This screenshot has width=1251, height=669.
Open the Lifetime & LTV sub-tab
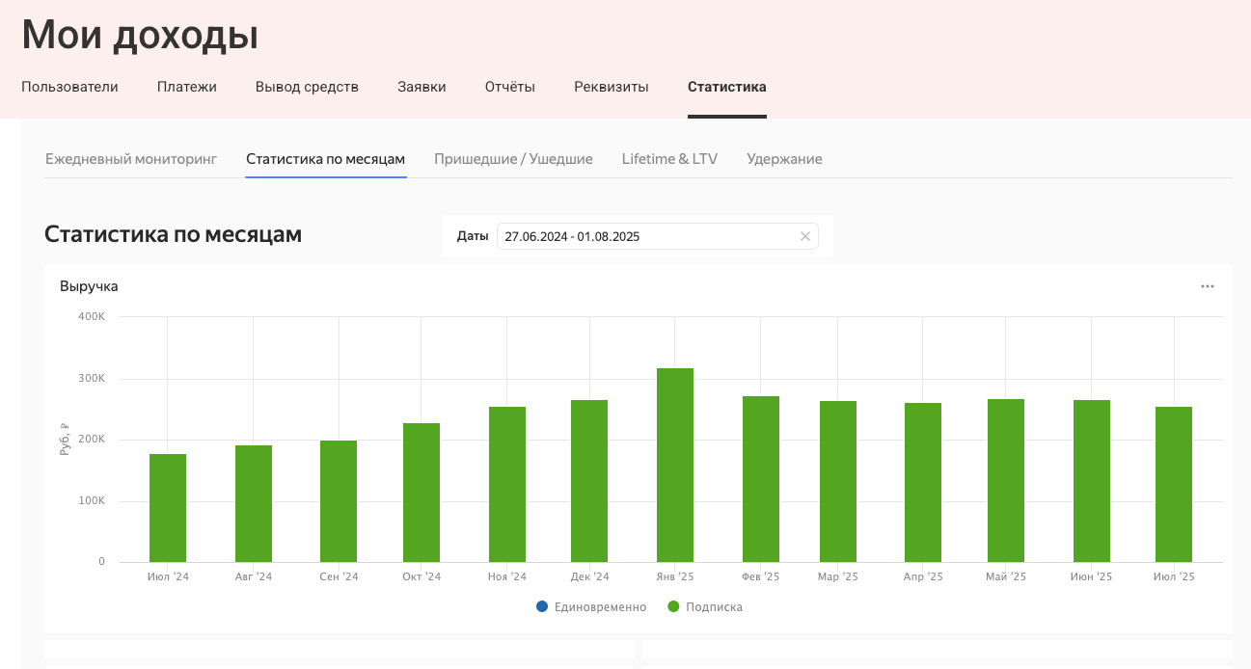coord(669,159)
